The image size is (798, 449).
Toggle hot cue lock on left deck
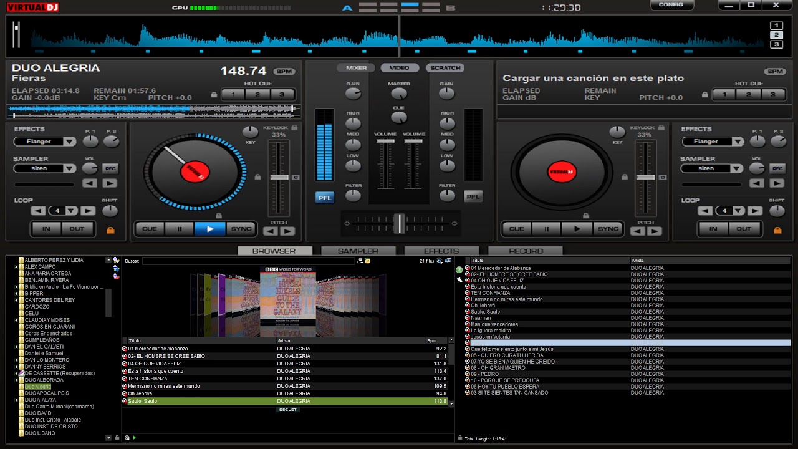[214, 95]
